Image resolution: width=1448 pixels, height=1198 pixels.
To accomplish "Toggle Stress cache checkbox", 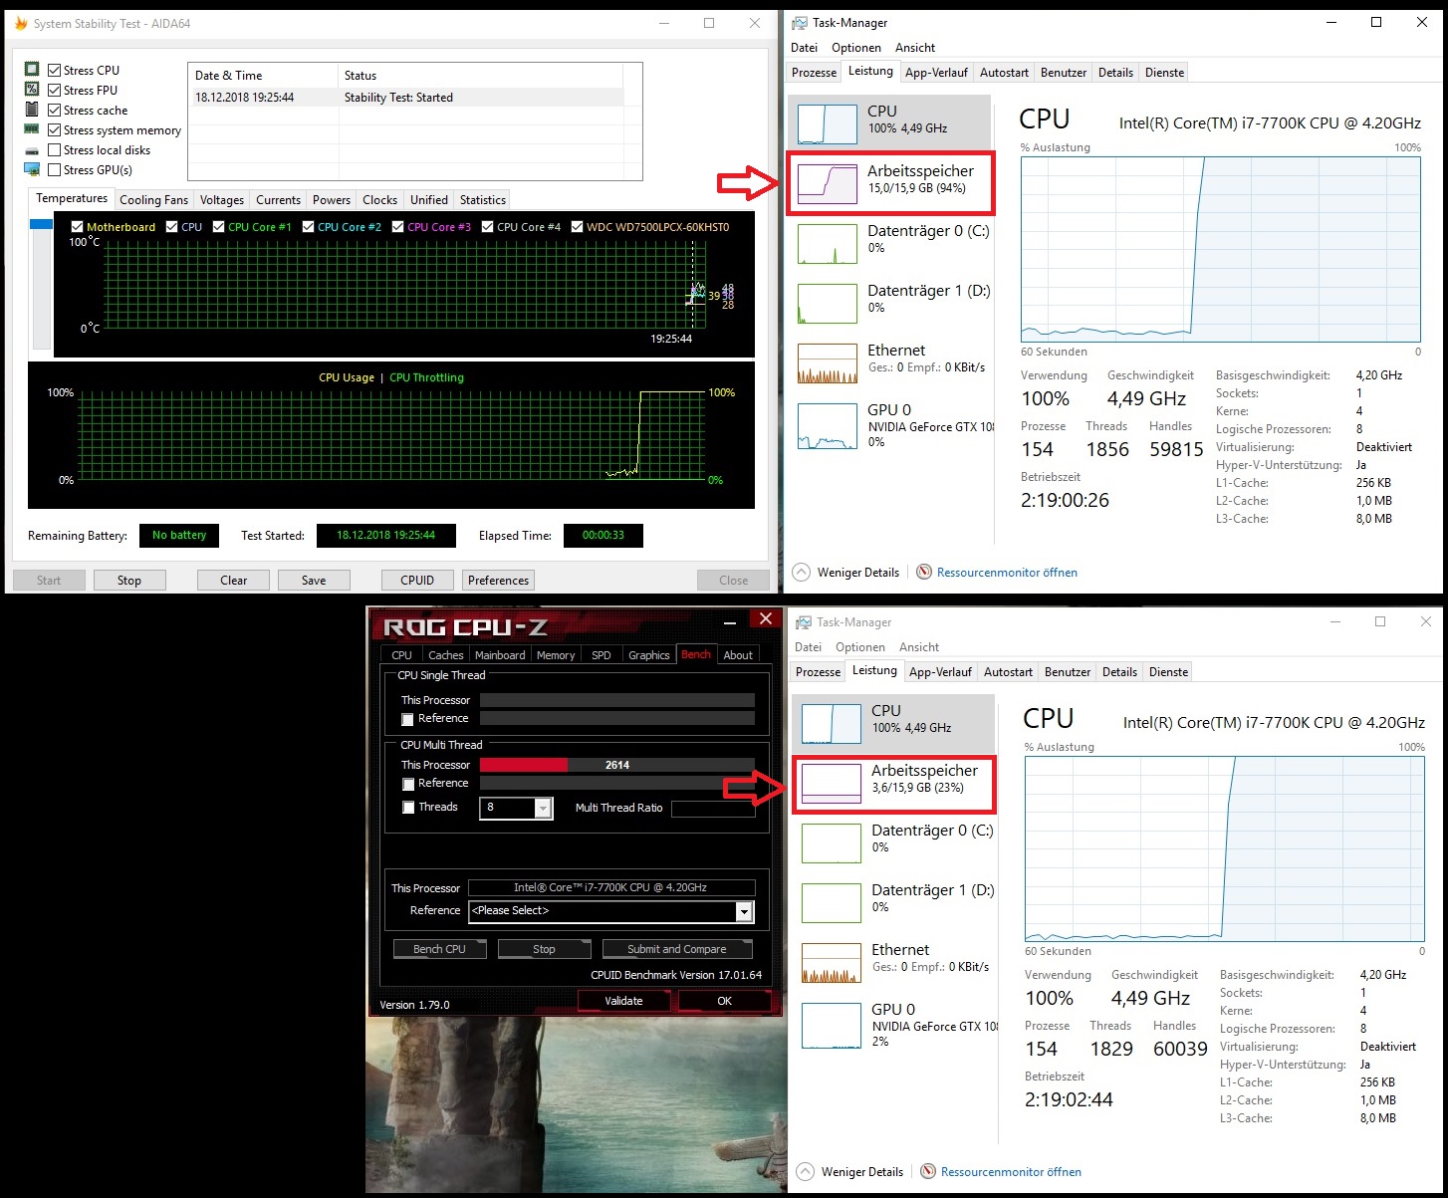I will point(55,110).
